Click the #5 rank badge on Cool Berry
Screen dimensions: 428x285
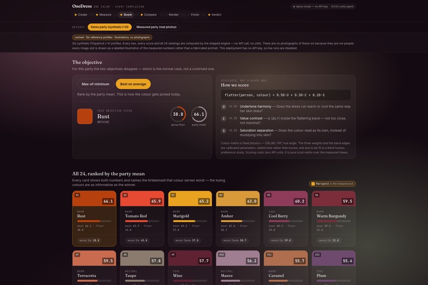tap(269, 195)
